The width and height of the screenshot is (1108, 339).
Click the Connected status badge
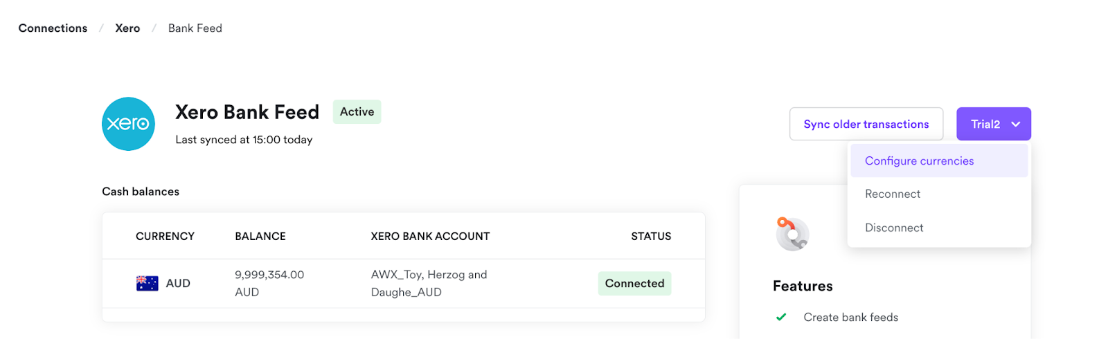coord(634,284)
